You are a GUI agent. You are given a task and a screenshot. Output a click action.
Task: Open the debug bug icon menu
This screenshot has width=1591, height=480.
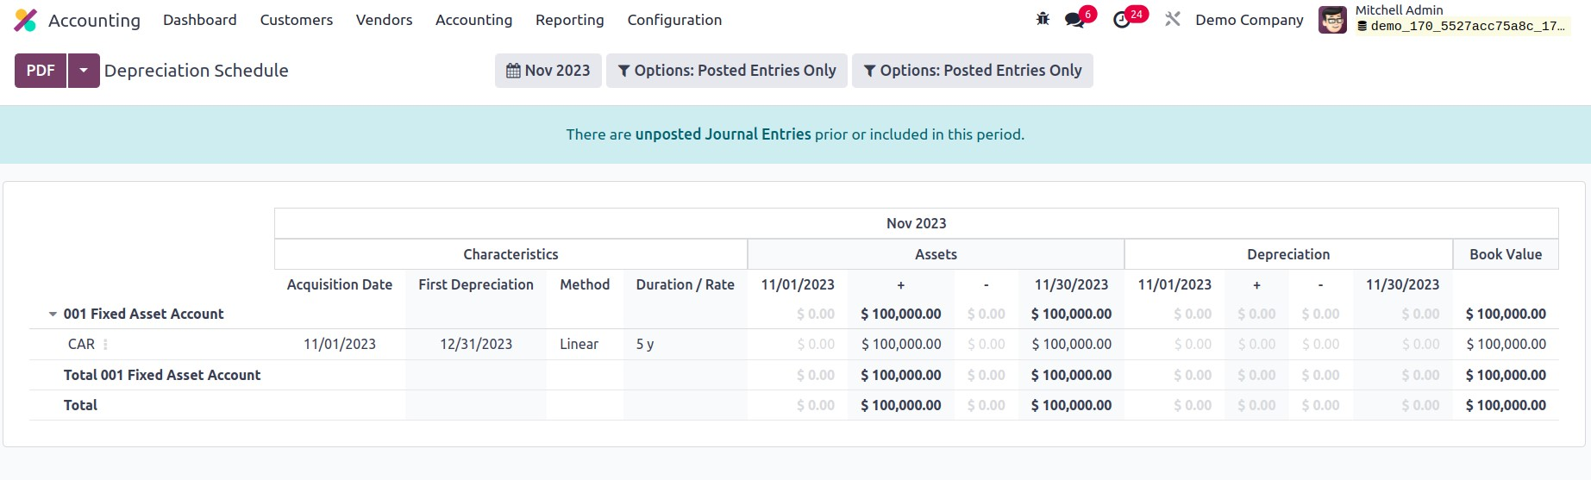click(1043, 19)
